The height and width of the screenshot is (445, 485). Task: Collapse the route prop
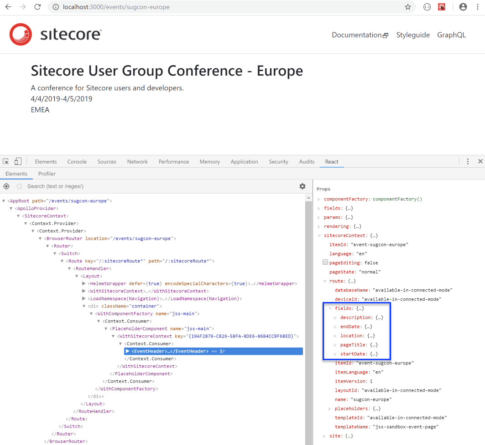click(x=324, y=281)
